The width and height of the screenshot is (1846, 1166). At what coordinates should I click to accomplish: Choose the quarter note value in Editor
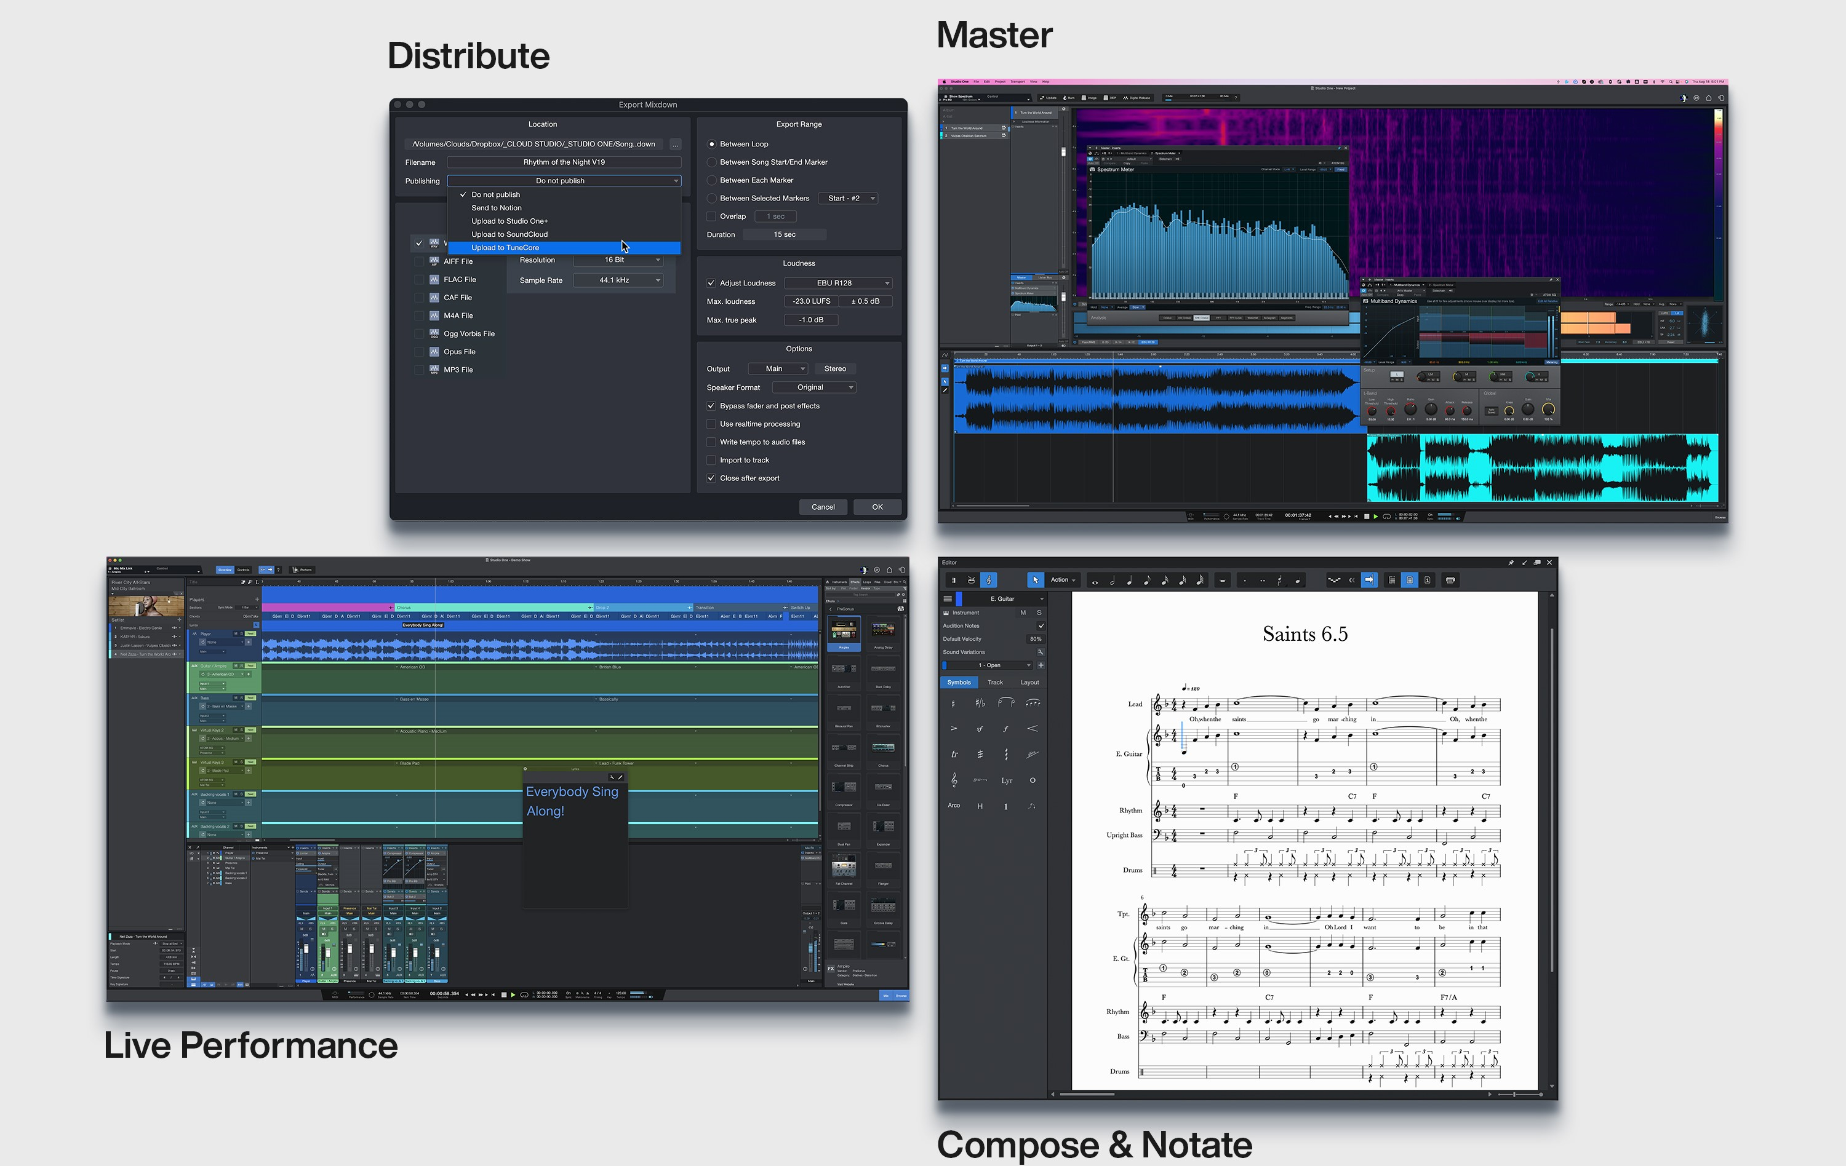click(1129, 581)
